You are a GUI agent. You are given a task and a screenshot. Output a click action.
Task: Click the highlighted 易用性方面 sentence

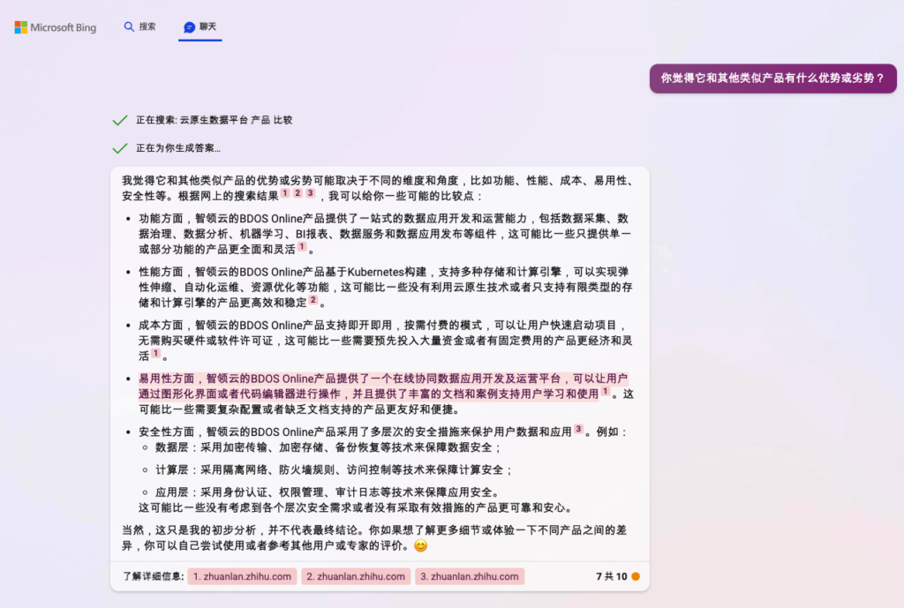383,387
